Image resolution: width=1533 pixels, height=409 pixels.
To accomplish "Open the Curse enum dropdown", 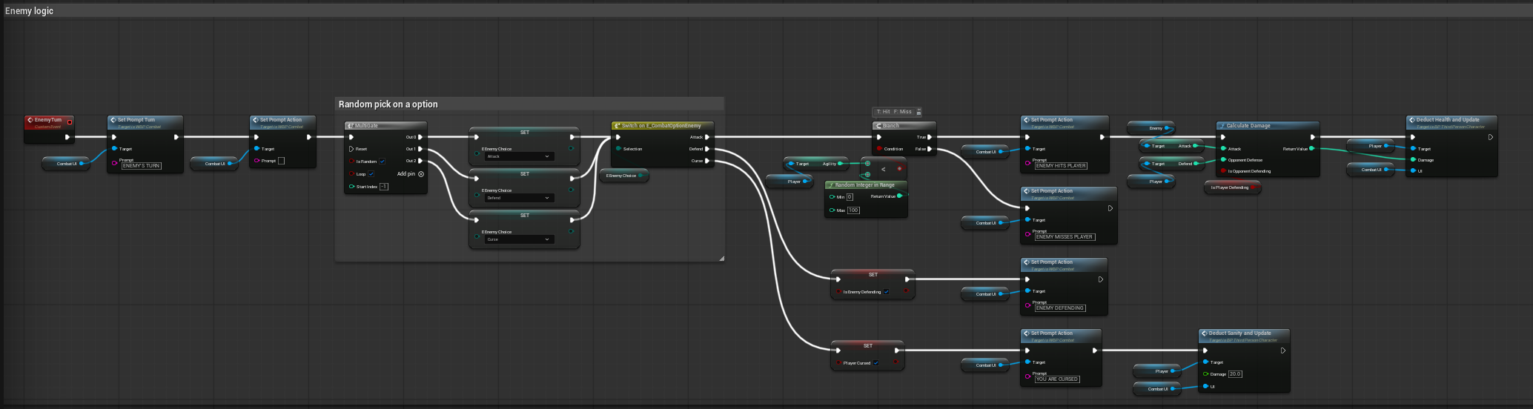I will coord(518,239).
